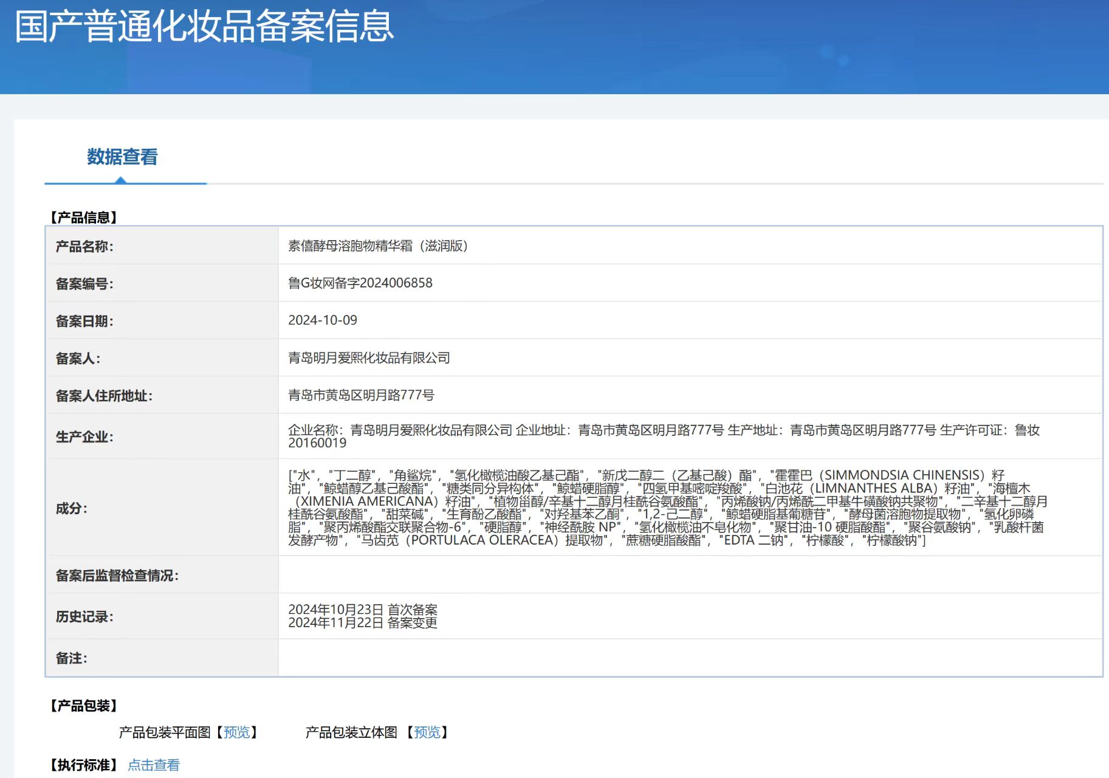Click the page title 国产普通化妆品备案信息
This screenshot has height=778, width=1109.
(x=204, y=27)
